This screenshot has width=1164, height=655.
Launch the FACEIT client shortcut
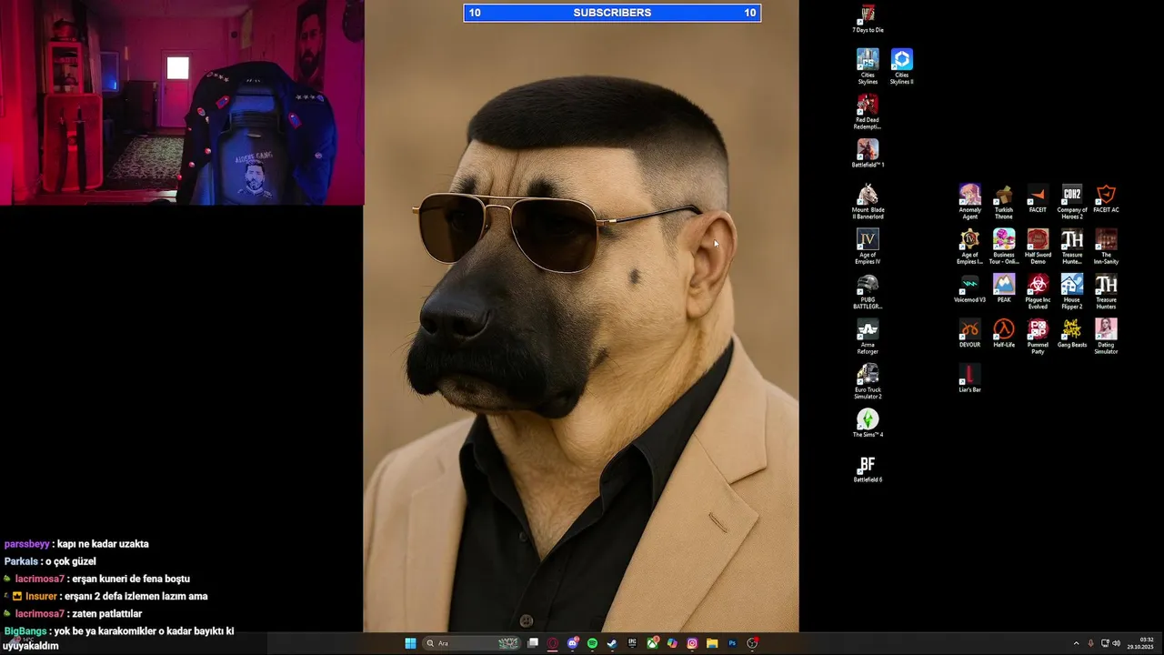tap(1038, 197)
